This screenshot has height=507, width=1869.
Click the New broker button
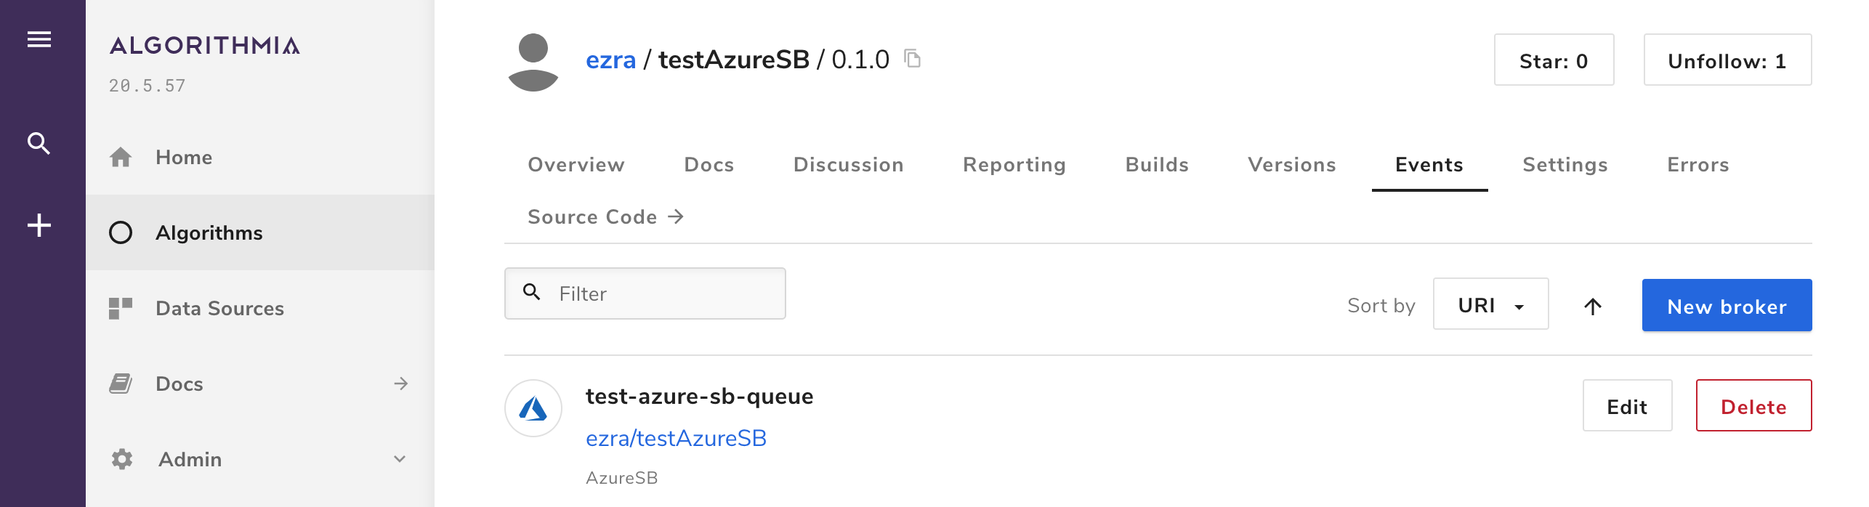point(1727,305)
